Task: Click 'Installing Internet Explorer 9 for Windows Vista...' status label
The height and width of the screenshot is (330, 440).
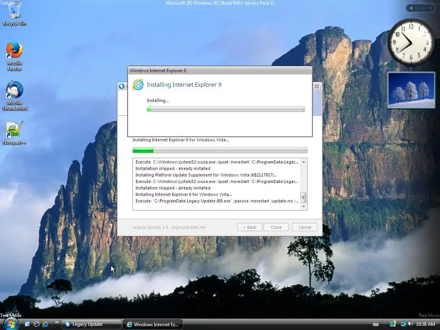Action: click(181, 140)
